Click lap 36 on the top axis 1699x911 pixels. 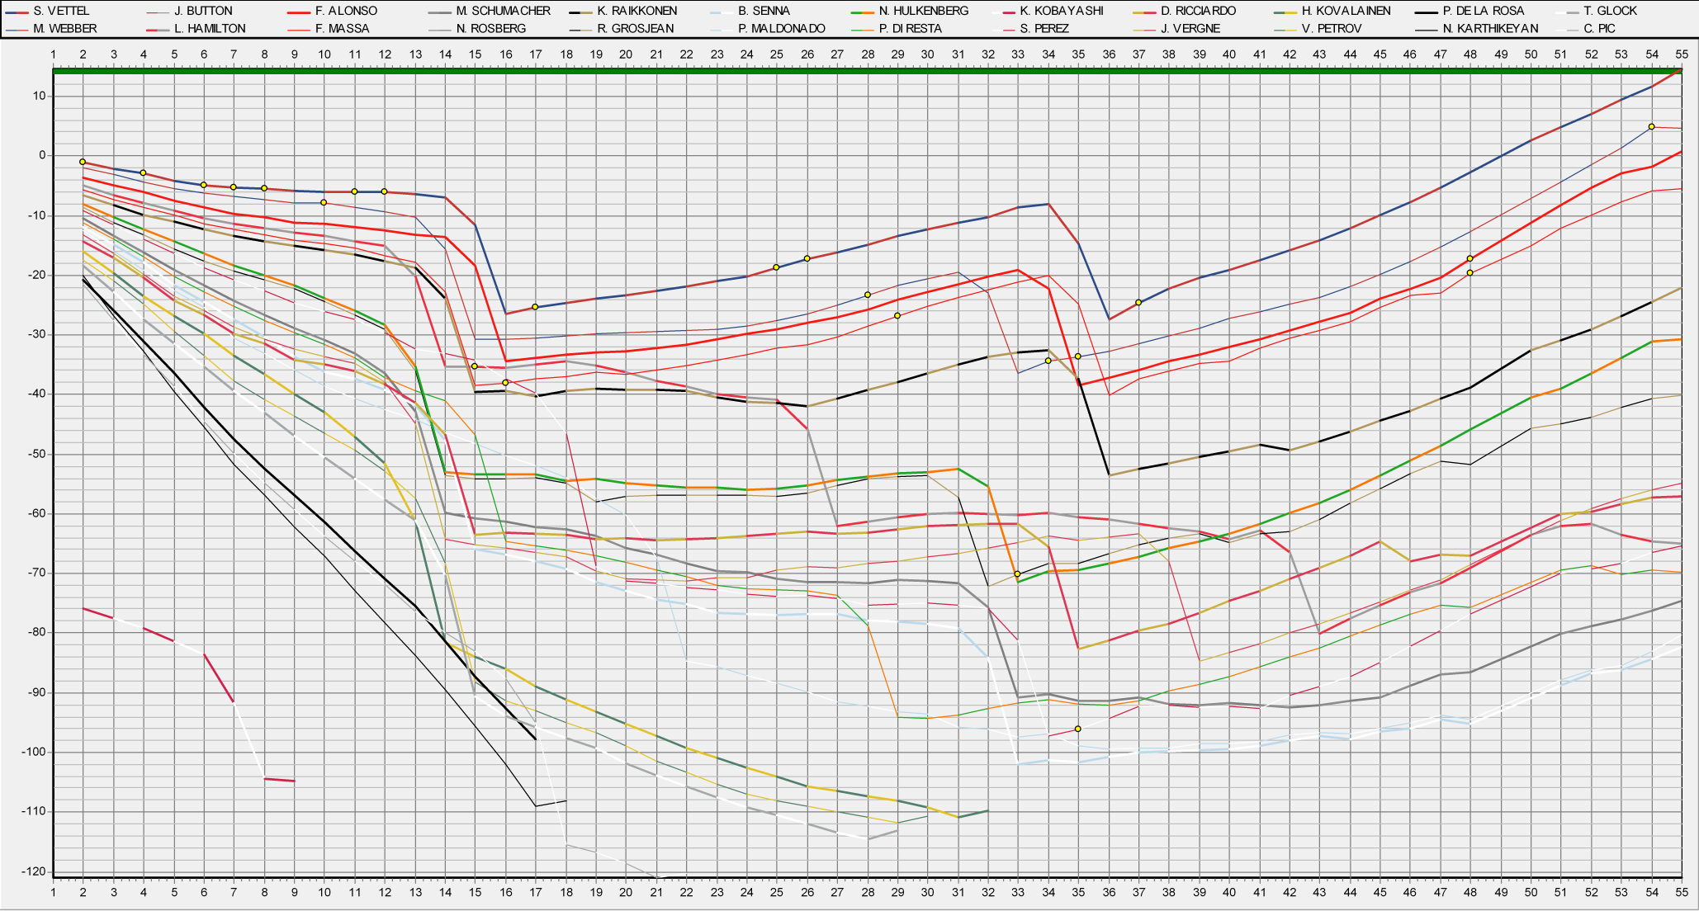coord(1109,54)
